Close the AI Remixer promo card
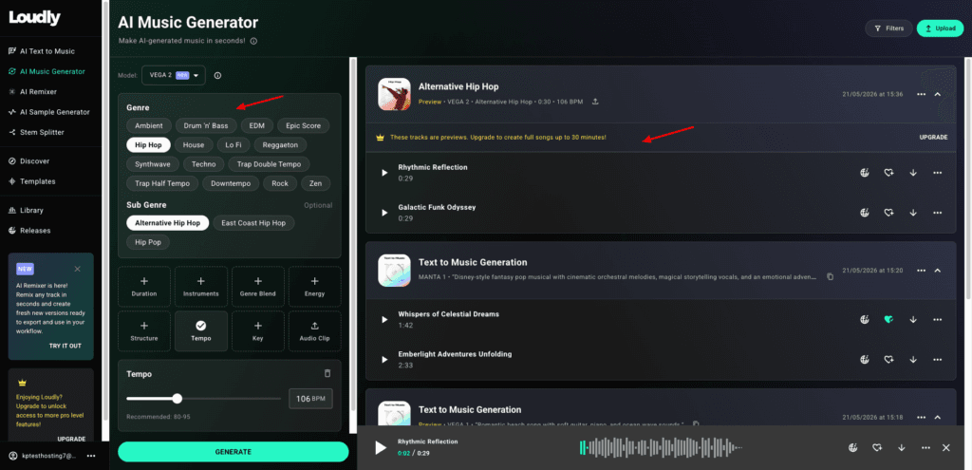972x470 pixels. [77, 269]
